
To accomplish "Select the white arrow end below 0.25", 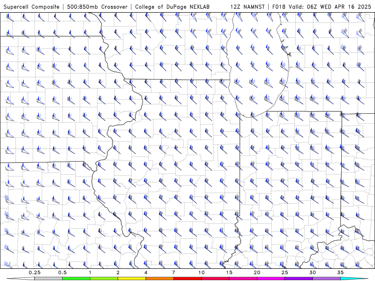I will tap(21, 279).
